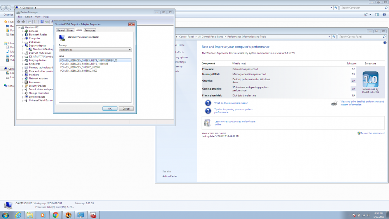Select the Network adapters icon in device tree
Screen dimensions: 389x219
point(26,78)
